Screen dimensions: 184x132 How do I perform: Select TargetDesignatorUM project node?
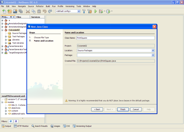(17, 53)
